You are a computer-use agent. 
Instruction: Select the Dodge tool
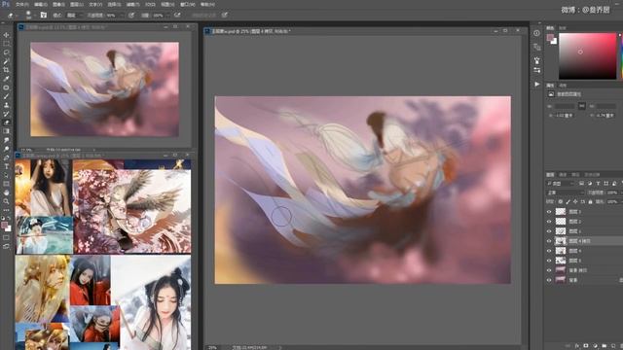[x=6, y=149]
